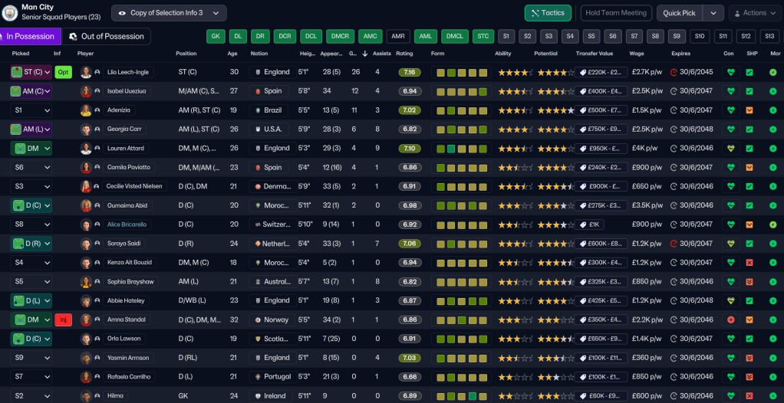Click the contract expiry icon for Soraya Saidi

tap(674, 244)
